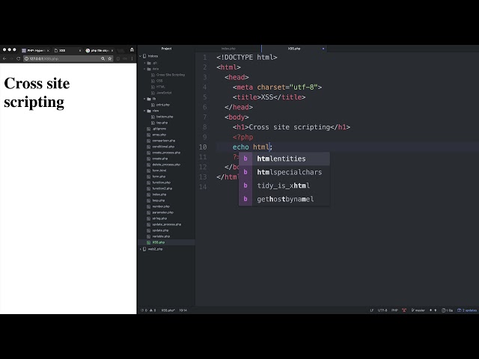The image size is (479, 359).
Task: Choose htmlspecialchars from autocomplete list
Action: click(284, 172)
